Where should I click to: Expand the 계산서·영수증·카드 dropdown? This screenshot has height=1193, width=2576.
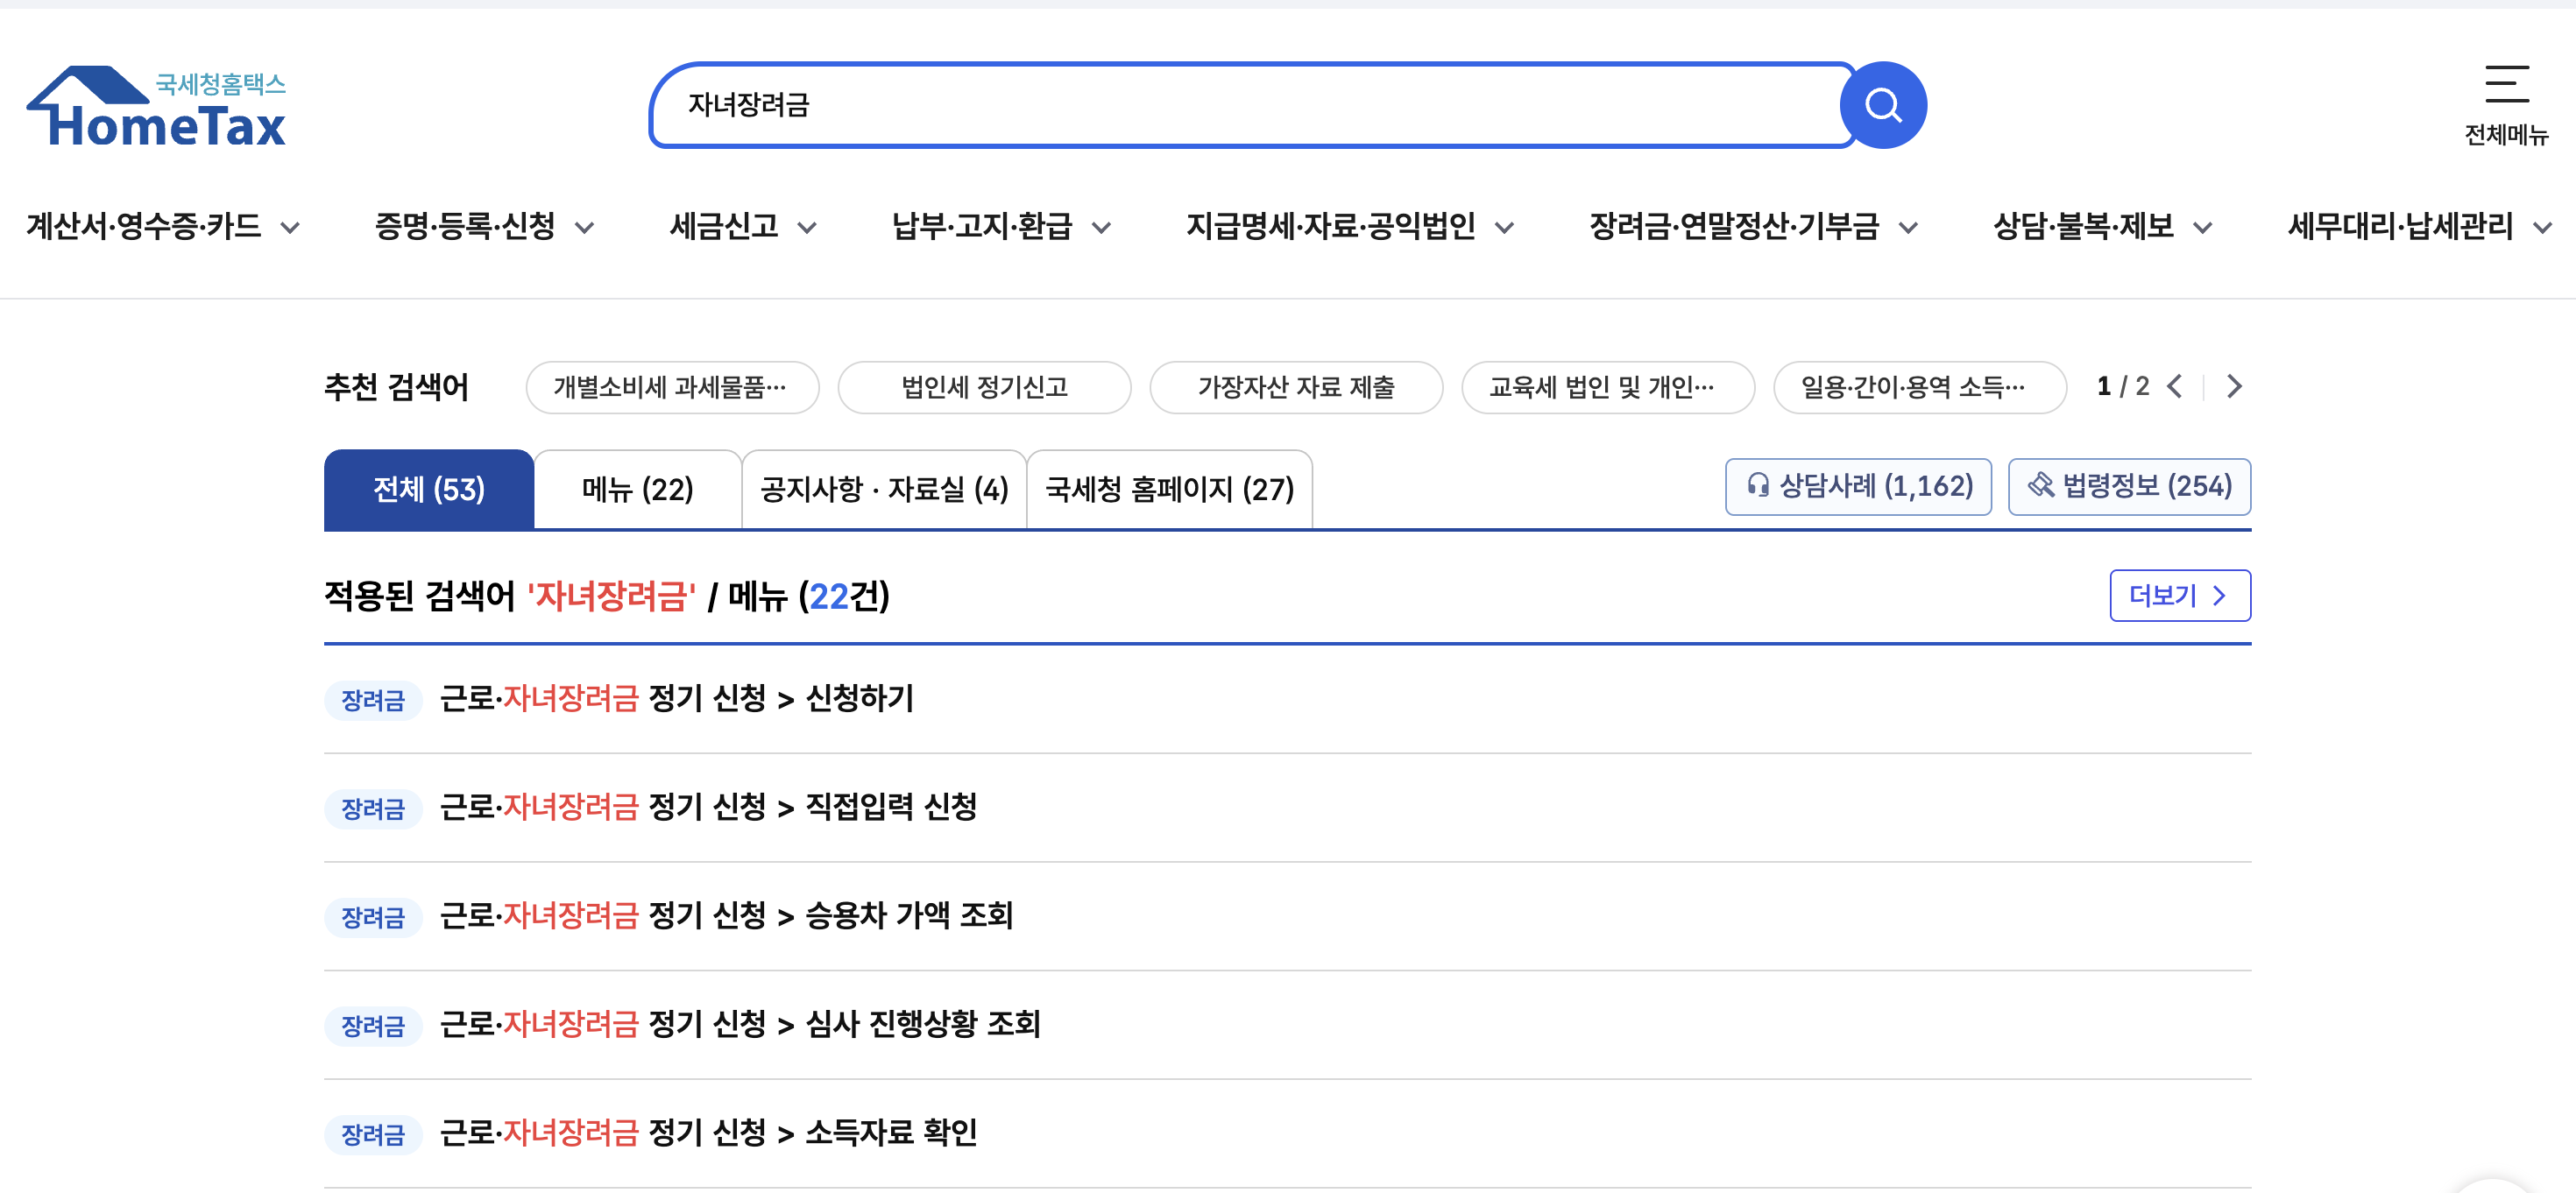(x=292, y=228)
